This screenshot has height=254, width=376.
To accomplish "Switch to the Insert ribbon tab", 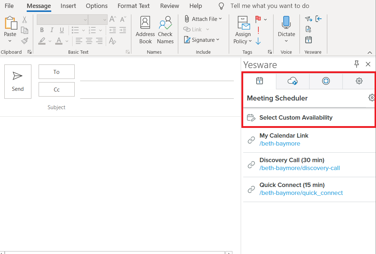I will tap(68, 6).
